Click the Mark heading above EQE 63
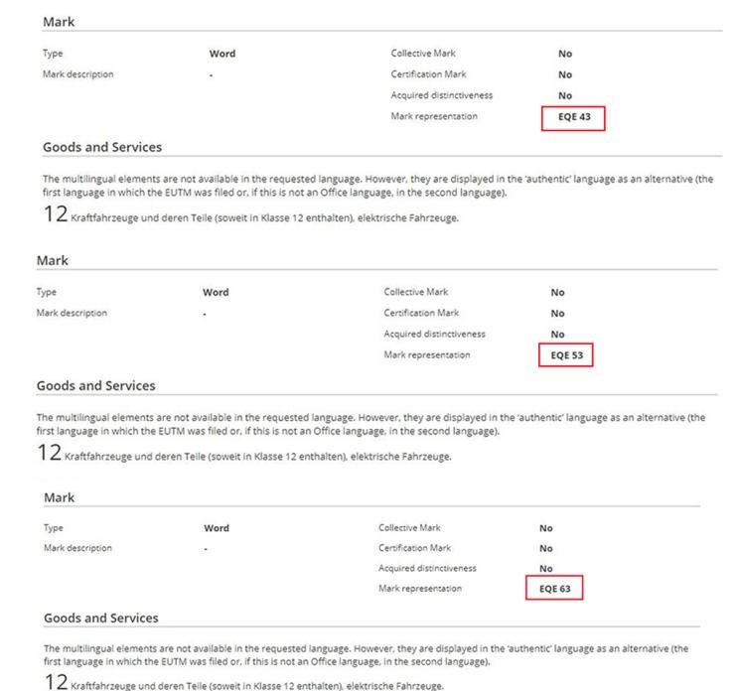Screen dimensions: 739x691 (x=59, y=497)
